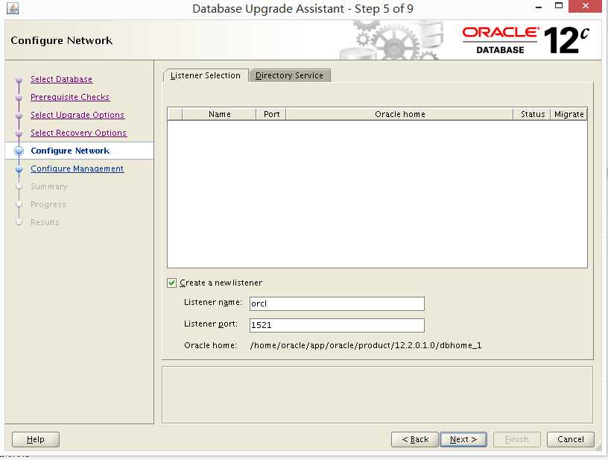Click the Oracle home column header
This screenshot has width=608, height=460.
(x=400, y=114)
